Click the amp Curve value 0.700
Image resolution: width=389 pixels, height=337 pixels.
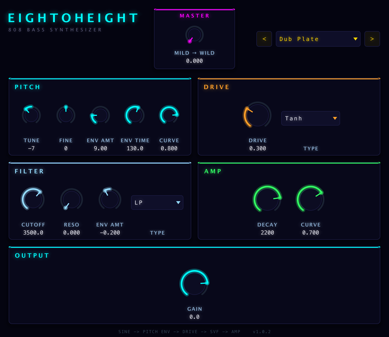311,233
